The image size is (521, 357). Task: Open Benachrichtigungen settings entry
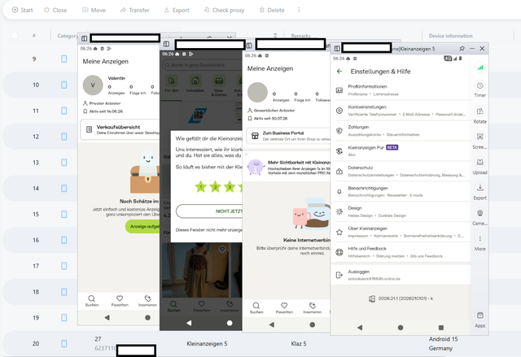[401, 191]
